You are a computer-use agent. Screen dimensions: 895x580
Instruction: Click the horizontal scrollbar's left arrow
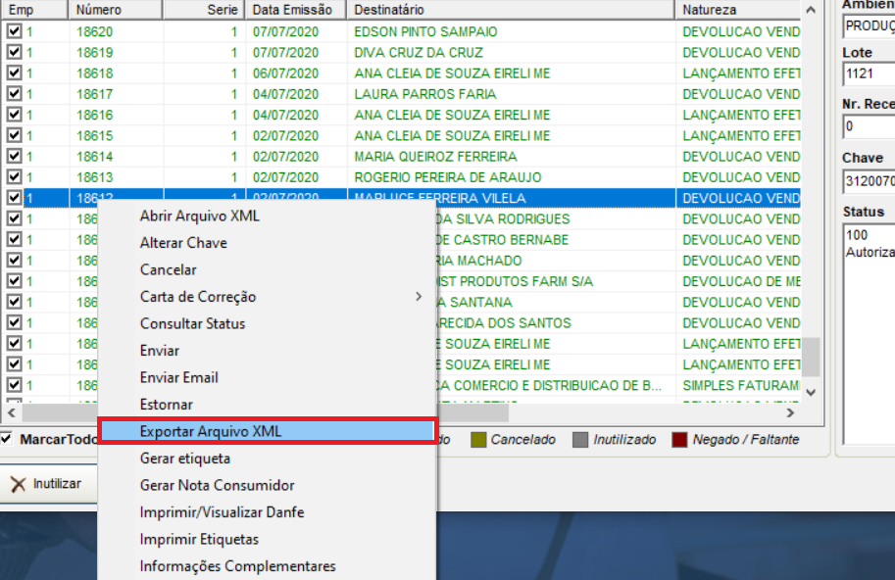click(12, 412)
